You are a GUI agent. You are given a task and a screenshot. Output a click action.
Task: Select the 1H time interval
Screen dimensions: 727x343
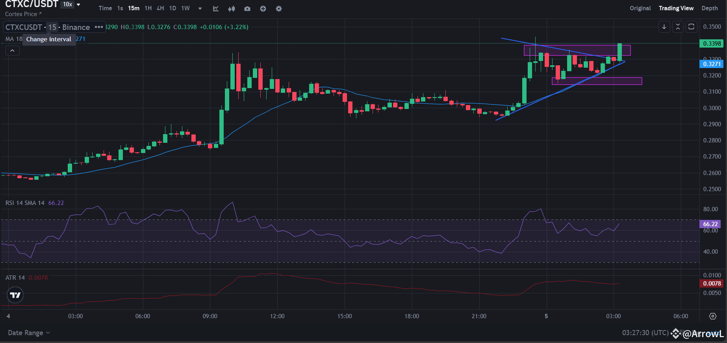[x=148, y=8]
